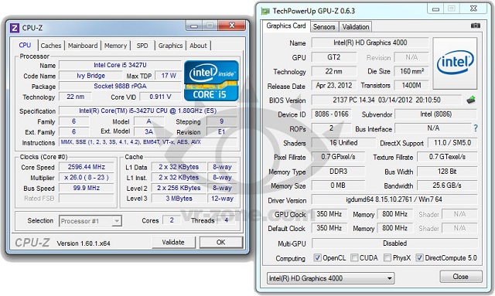
Task: Click the processor Name field Intel Core i5 3427U
Action: [120, 65]
